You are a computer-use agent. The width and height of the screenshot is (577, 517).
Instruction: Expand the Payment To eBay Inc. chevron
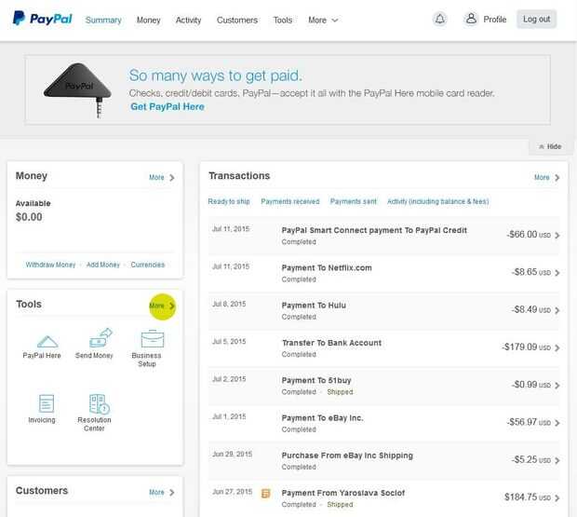(557, 423)
